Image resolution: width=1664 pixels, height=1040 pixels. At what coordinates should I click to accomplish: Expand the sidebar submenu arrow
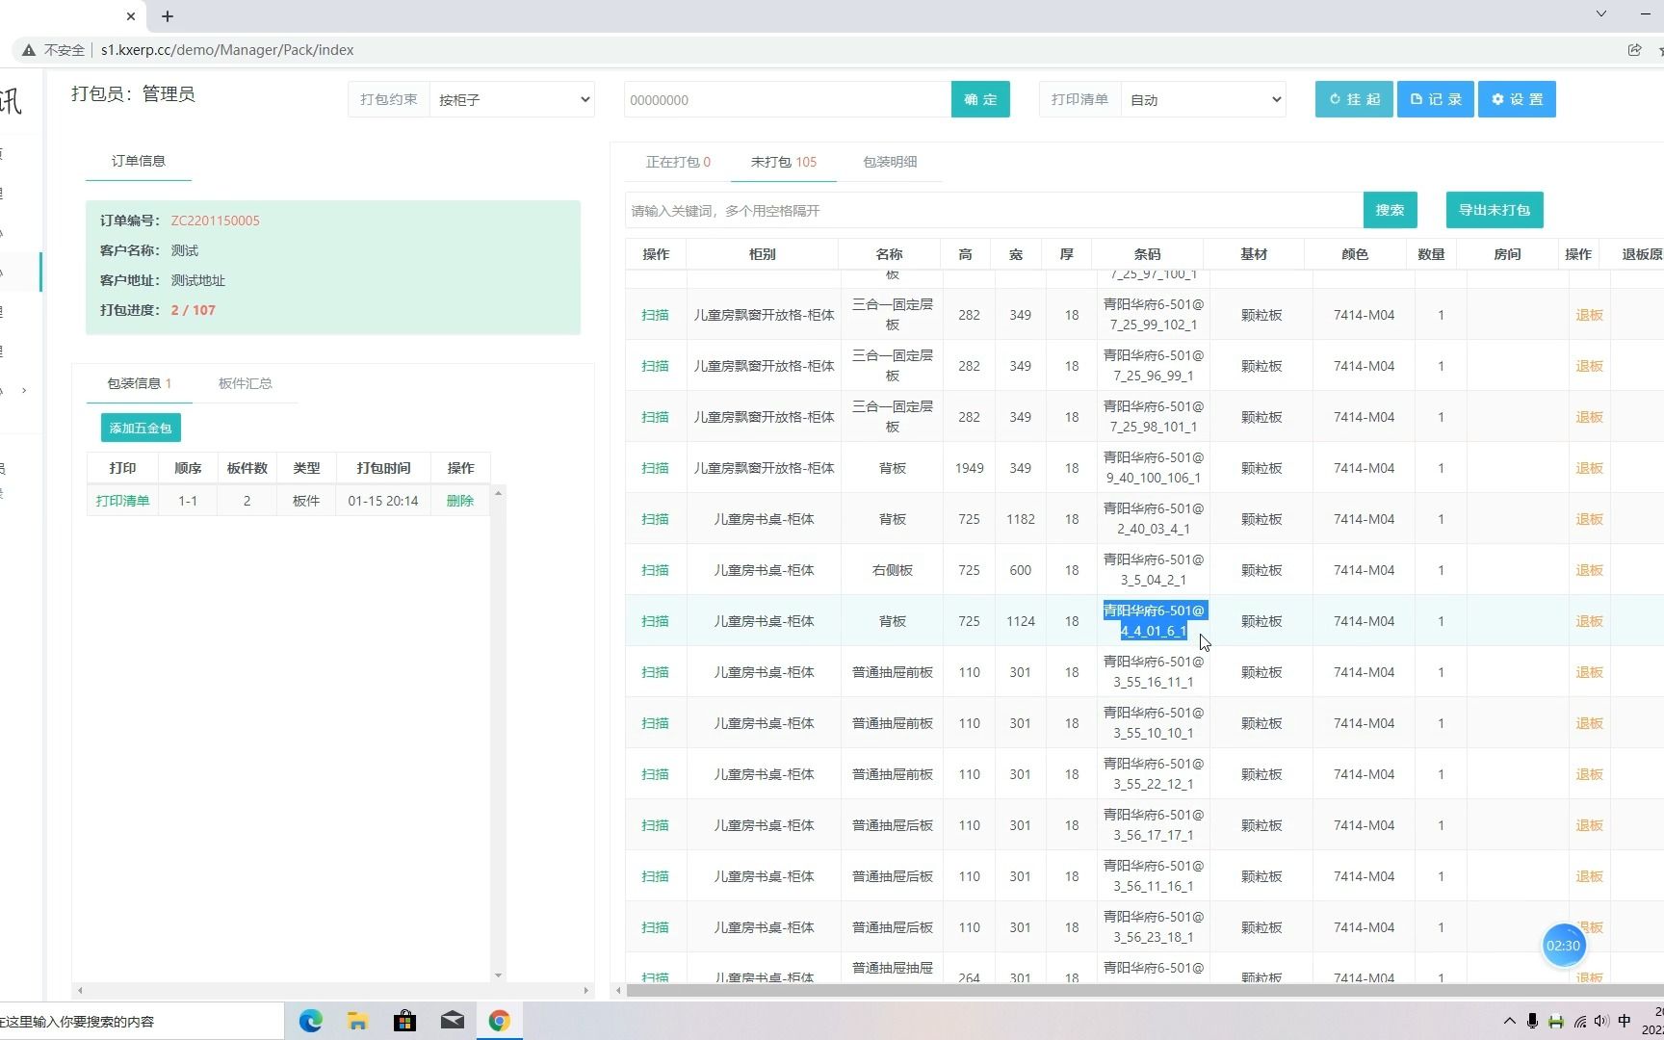click(x=24, y=391)
